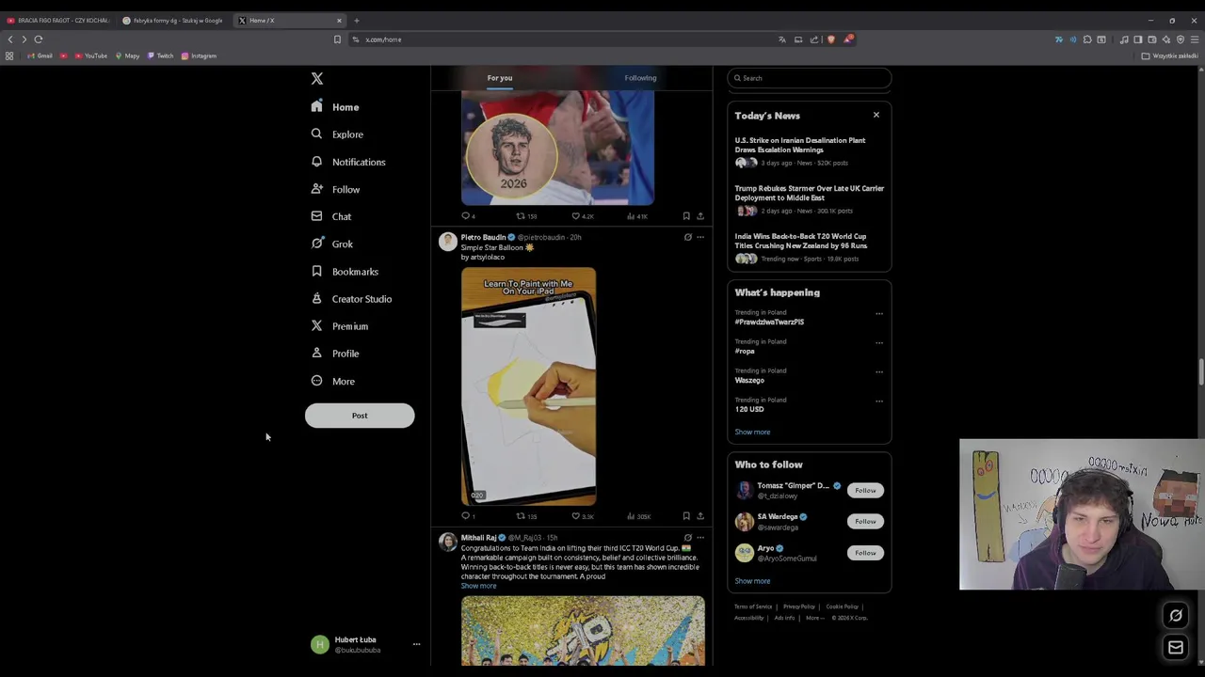Viewport: 1205px width, 677px height.
Task: Follow Aryo account
Action: [865, 553]
